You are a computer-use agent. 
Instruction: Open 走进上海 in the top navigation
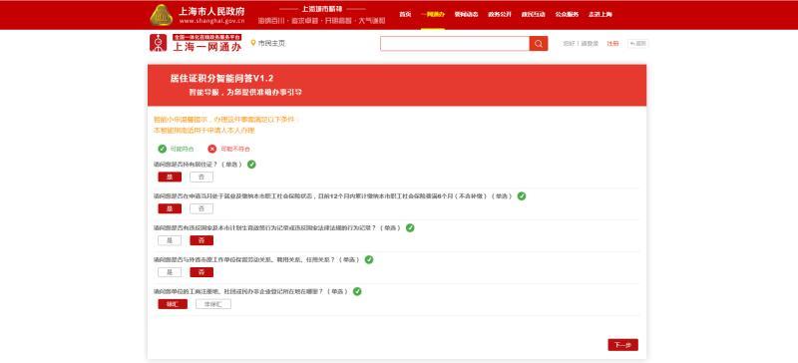(600, 14)
